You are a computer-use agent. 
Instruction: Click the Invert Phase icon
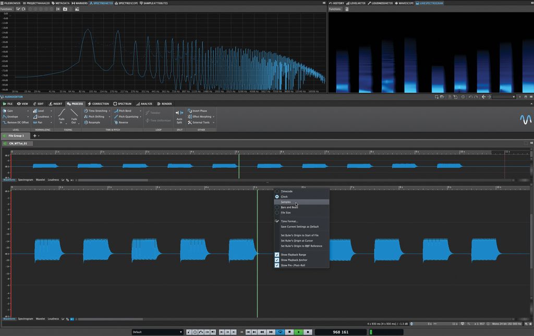(189, 110)
